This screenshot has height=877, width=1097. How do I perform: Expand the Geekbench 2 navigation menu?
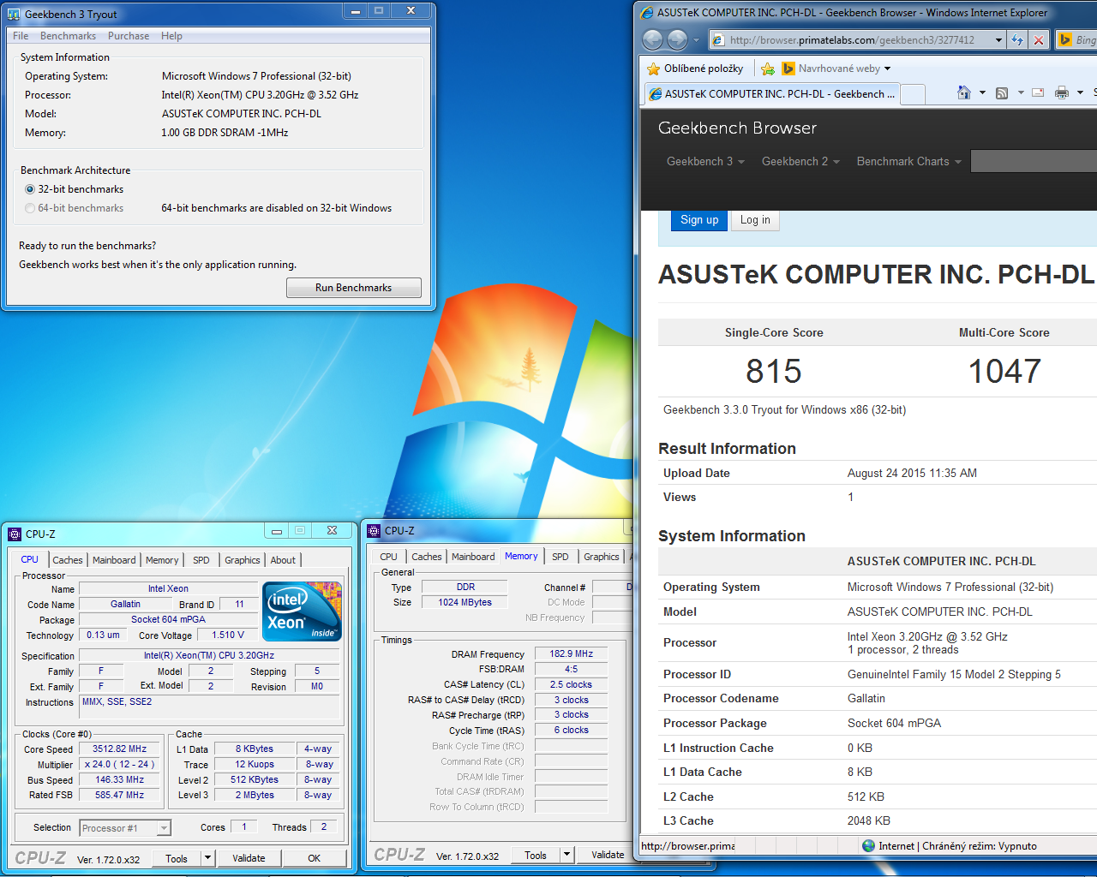[800, 161]
